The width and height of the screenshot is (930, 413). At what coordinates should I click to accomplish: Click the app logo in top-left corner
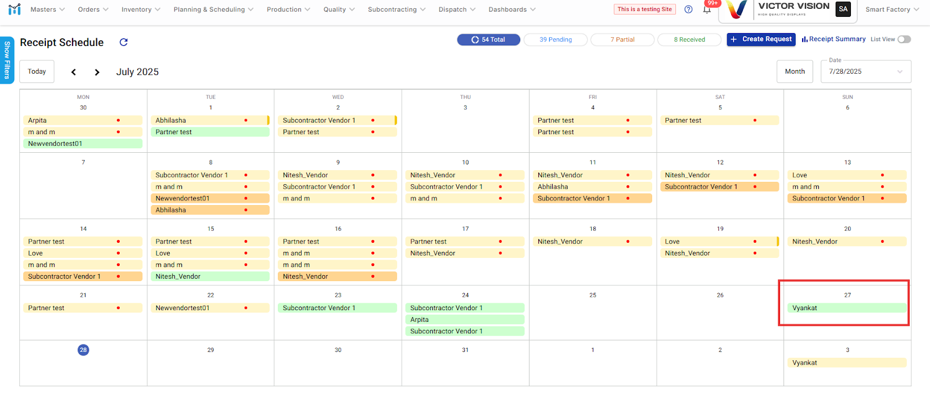pos(15,9)
